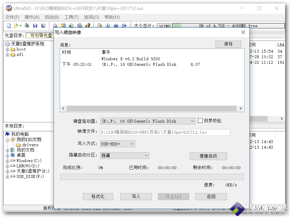Open the 选项(O) menu

[x=92, y=17]
